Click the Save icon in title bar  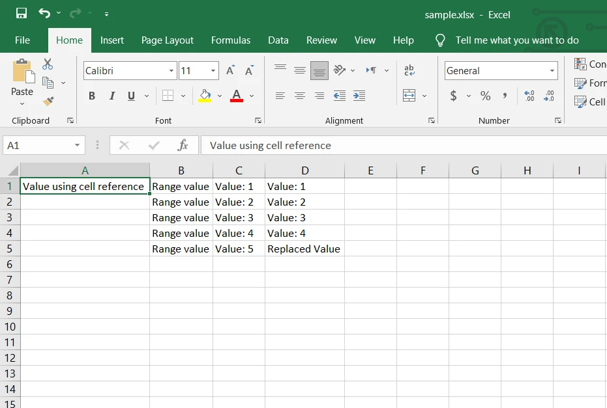[x=21, y=14]
